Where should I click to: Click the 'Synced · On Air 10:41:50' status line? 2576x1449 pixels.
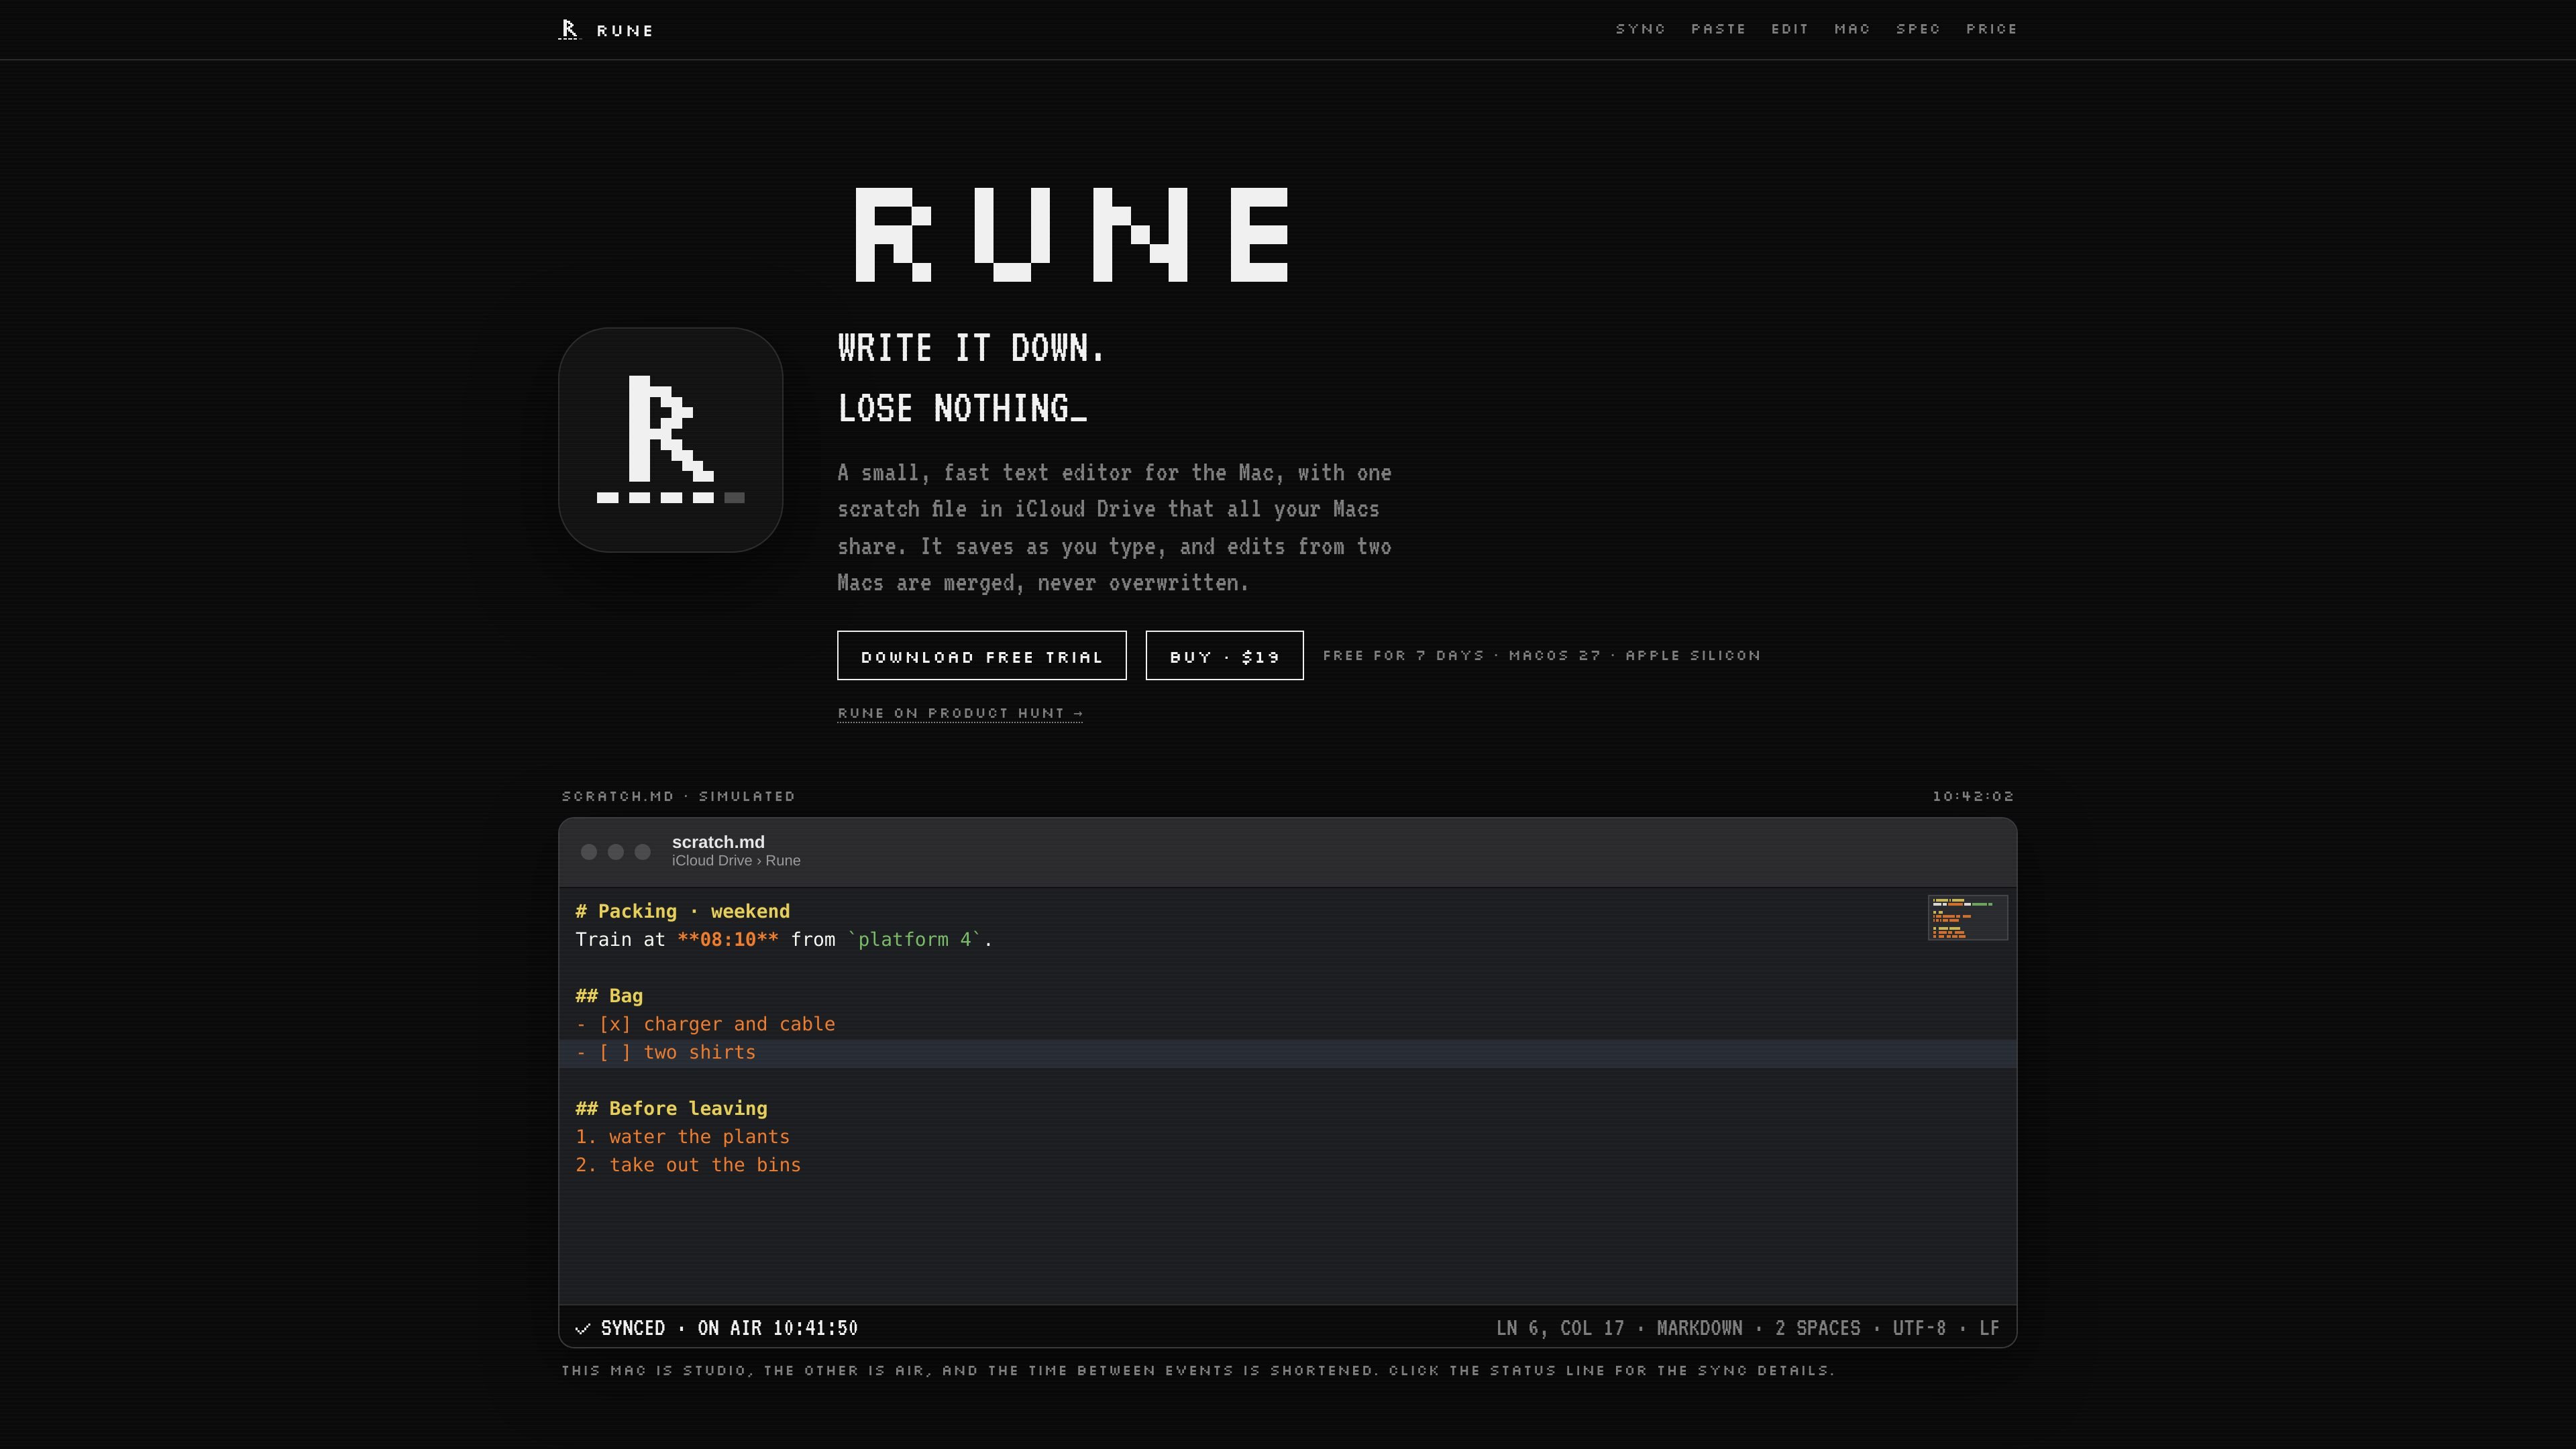point(717,1328)
